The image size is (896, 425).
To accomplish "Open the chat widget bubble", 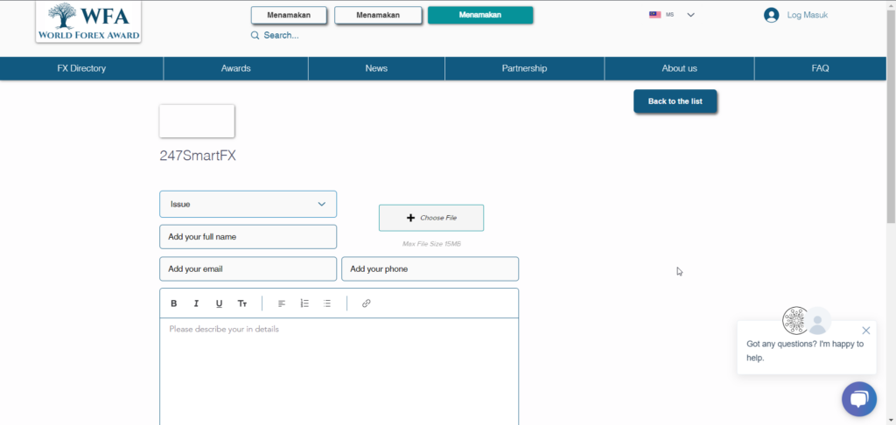I will tap(859, 399).
